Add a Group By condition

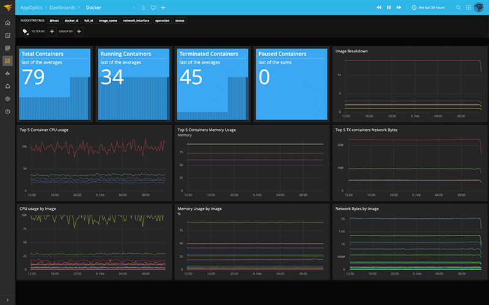[79, 31]
